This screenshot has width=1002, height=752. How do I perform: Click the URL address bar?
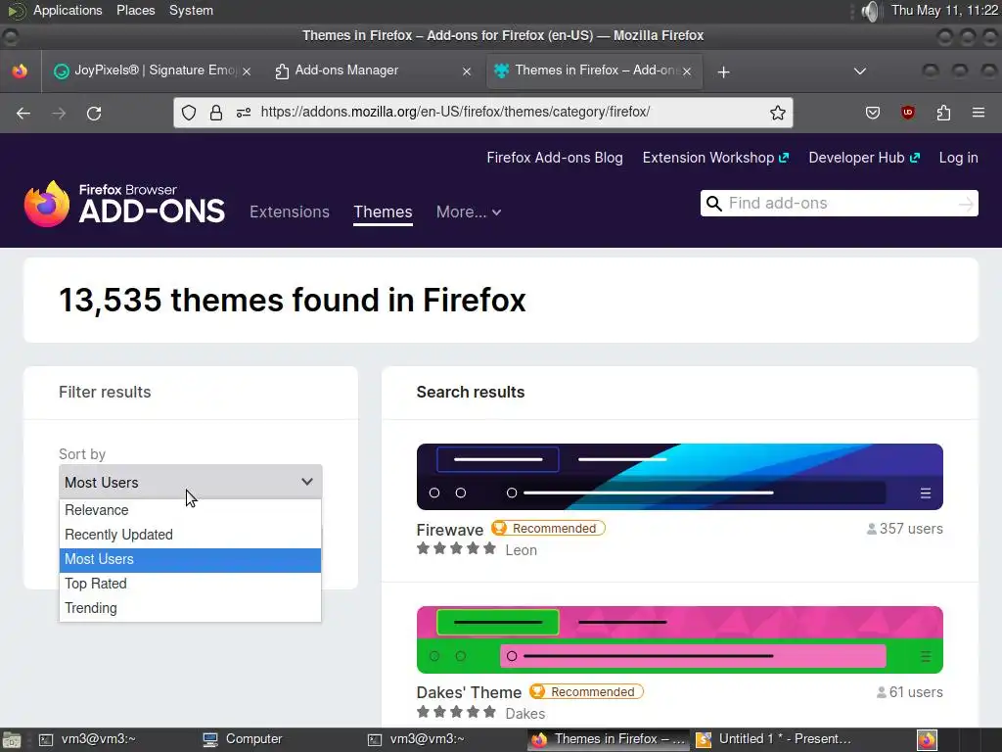coord(483,113)
